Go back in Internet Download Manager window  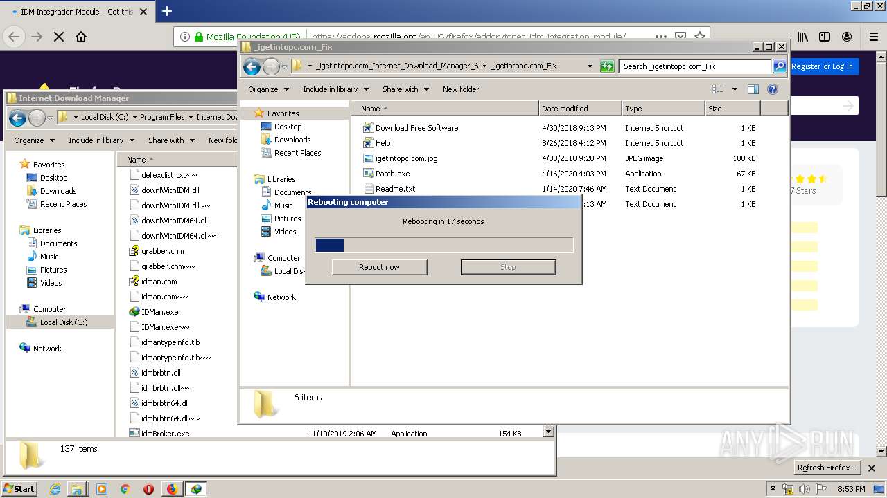click(17, 118)
